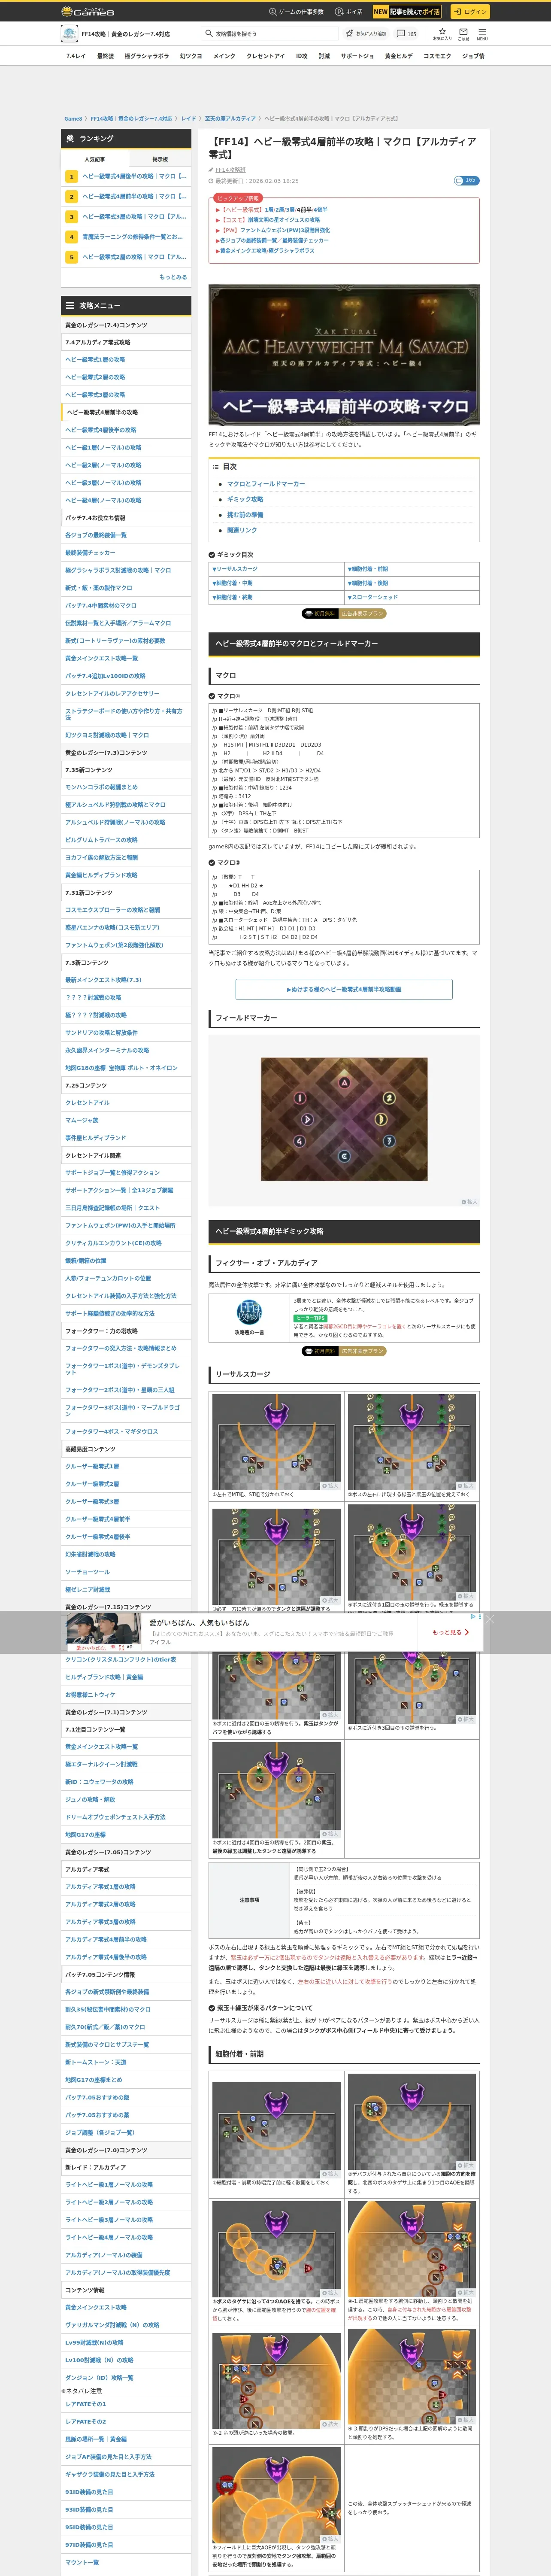Open アルカディア零式4層前半の攻略 sidebar link
Screen dimensions: 551x2576
105,1939
